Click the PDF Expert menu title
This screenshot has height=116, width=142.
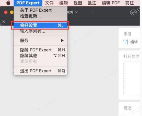pos(28,3)
